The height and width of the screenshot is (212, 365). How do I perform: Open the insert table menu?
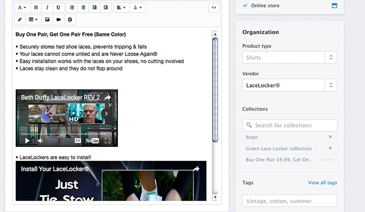33,19
